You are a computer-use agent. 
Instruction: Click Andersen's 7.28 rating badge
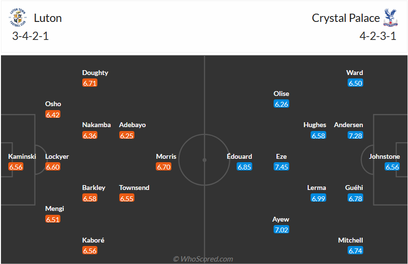[355, 135]
